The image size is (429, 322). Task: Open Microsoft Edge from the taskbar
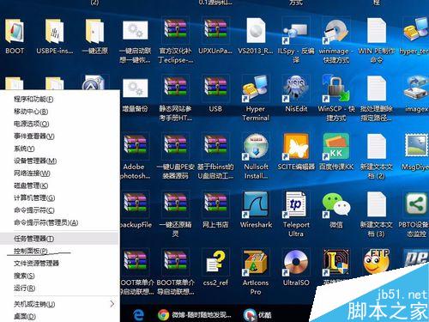[138, 314]
